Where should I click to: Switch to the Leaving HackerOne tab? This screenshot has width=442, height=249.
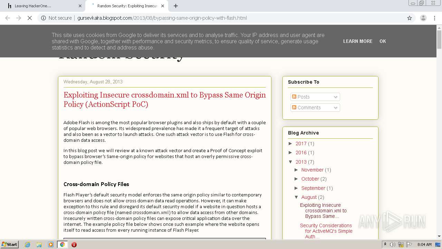43,6
